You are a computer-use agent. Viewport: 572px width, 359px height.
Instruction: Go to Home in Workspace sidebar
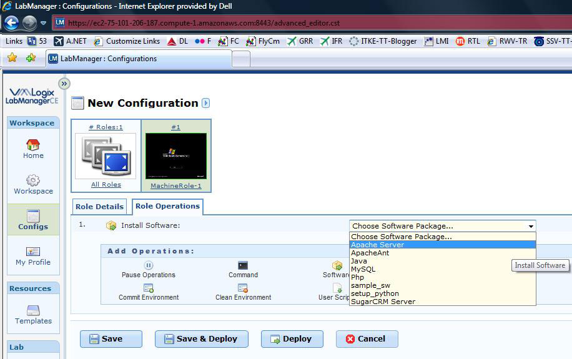[33, 149]
